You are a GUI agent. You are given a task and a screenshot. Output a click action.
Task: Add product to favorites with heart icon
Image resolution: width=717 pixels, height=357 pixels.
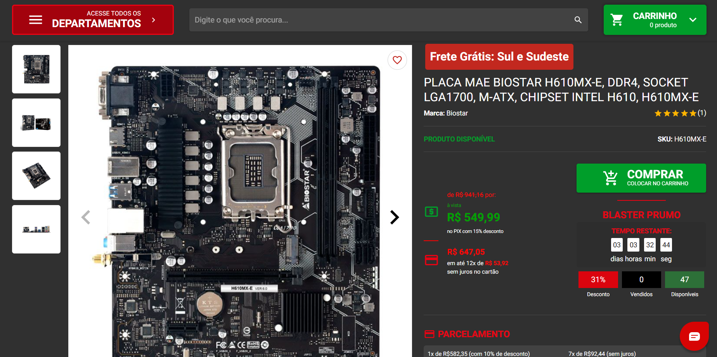tap(397, 60)
